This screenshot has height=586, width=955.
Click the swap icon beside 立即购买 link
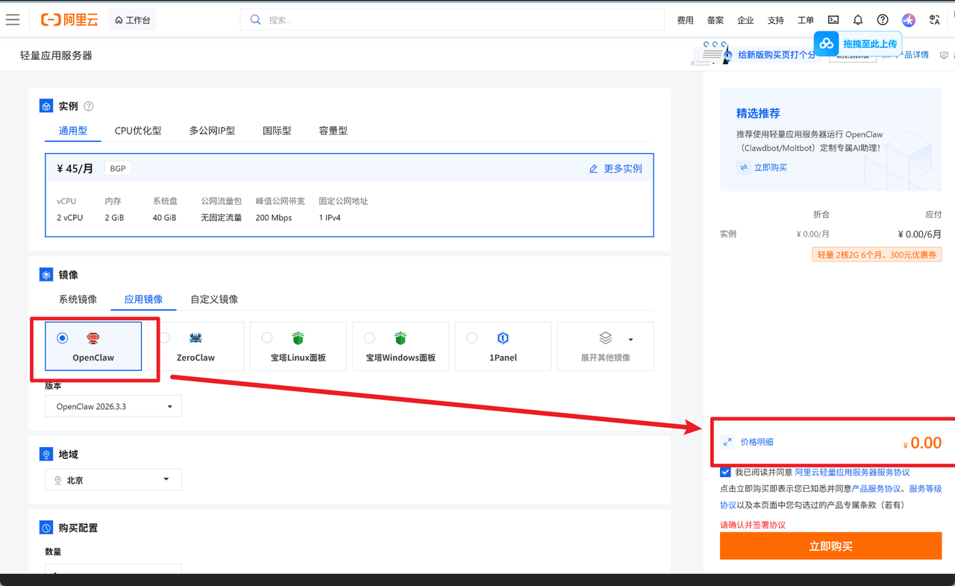pos(744,167)
